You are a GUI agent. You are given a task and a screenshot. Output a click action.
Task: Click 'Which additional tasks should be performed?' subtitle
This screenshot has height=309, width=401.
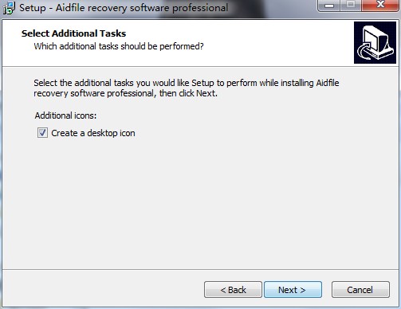click(x=119, y=46)
